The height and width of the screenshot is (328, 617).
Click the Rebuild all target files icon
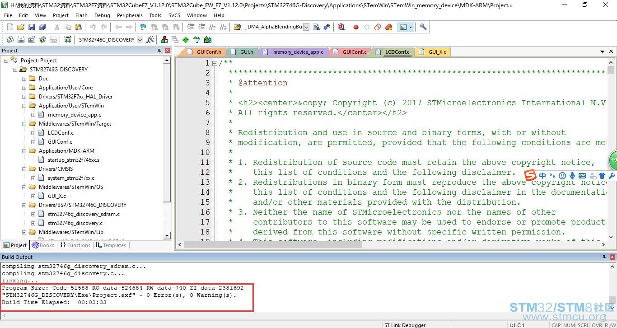point(32,40)
